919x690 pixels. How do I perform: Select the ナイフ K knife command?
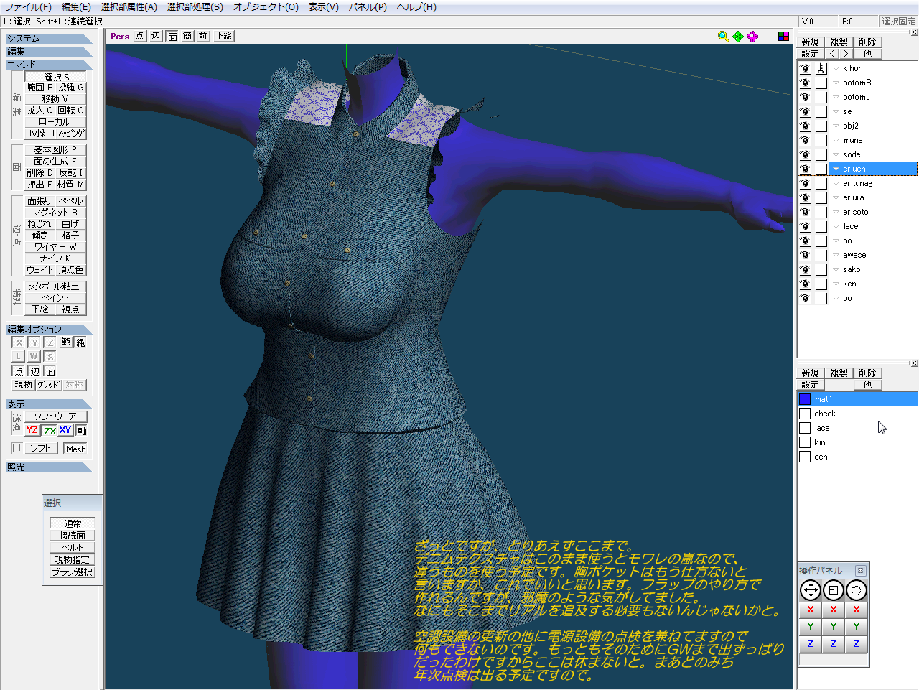(x=55, y=258)
